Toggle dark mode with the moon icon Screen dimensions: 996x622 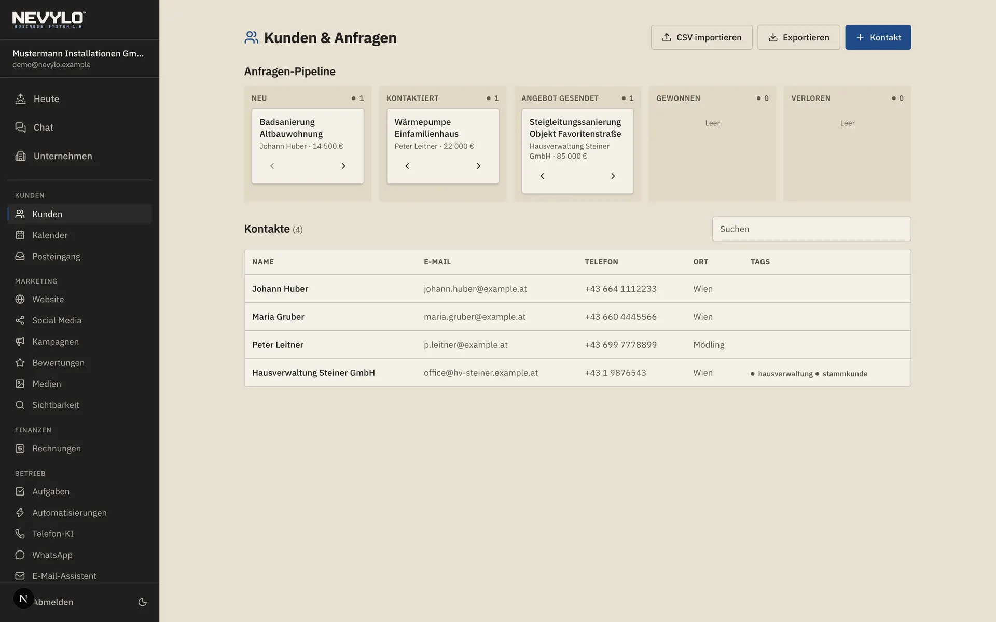[143, 602]
